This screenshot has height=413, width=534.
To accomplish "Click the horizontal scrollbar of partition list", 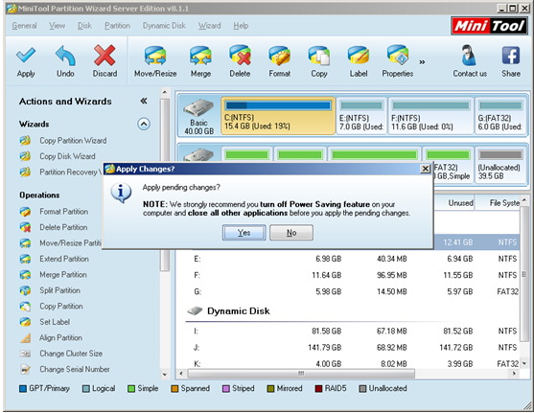I will tap(301, 374).
